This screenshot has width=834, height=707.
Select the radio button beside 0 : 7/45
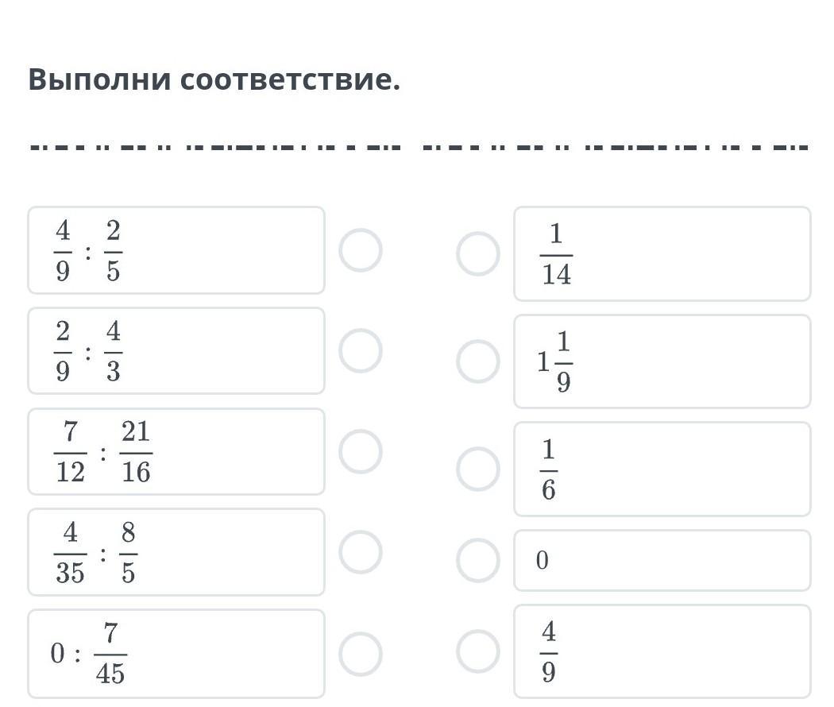coord(361,654)
